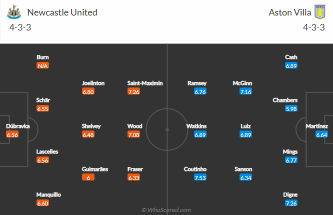Select Joelinton's player name

coord(93,83)
